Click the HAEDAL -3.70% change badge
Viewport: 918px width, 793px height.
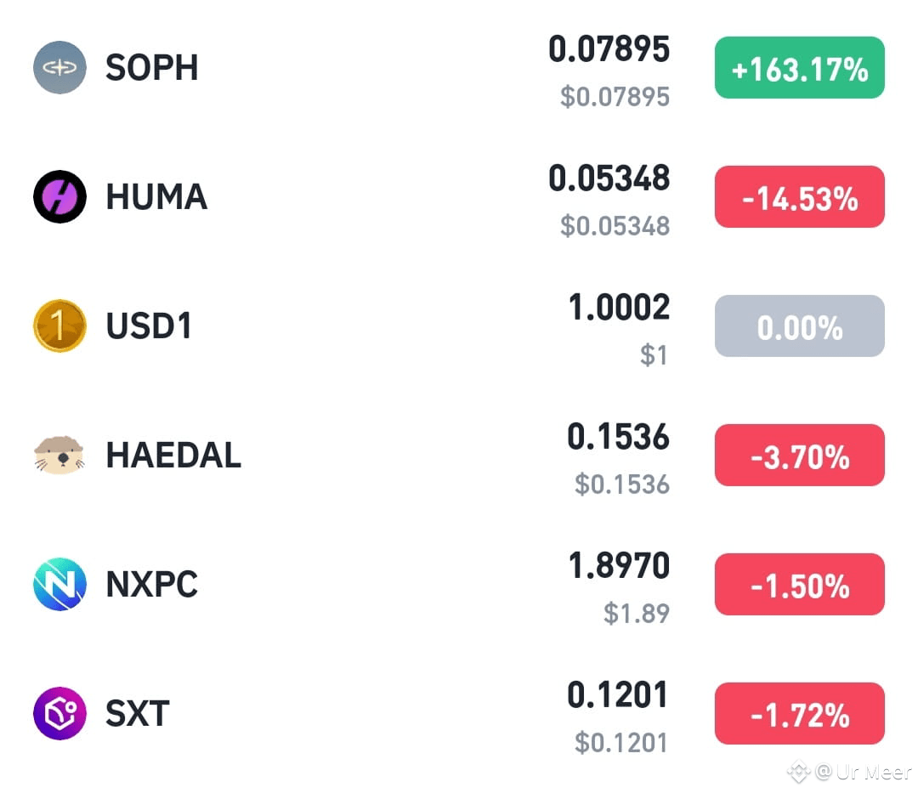(799, 455)
